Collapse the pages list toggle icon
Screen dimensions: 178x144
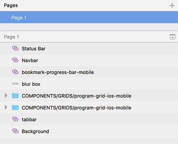(172, 37)
